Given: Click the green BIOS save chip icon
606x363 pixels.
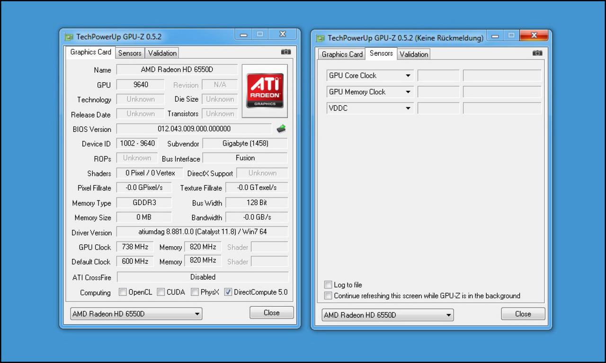Looking at the screenshot, I should 281,129.
